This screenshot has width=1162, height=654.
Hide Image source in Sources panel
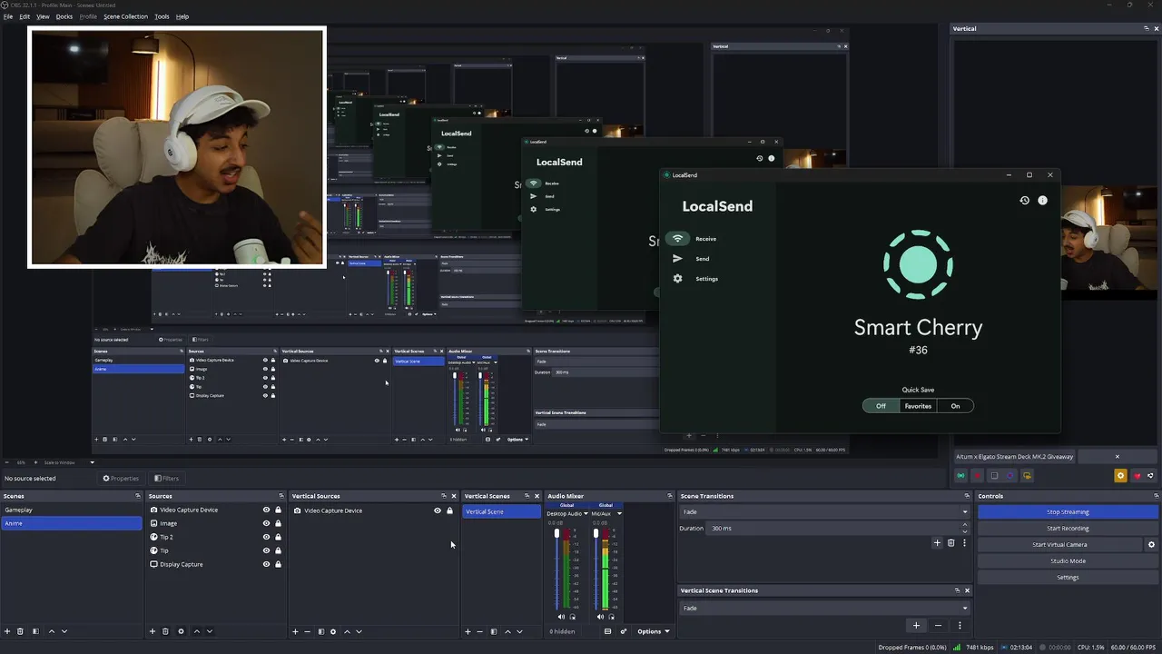pos(266,523)
